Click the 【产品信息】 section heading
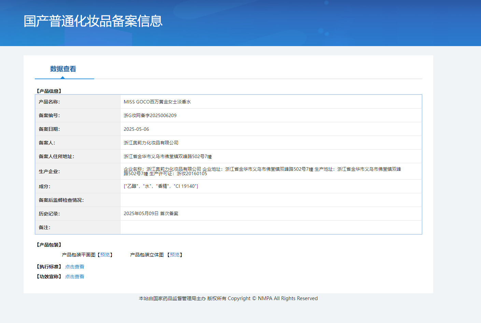The width and height of the screenshot is (481, 323). pyautogui.click(x=49, y=91)
